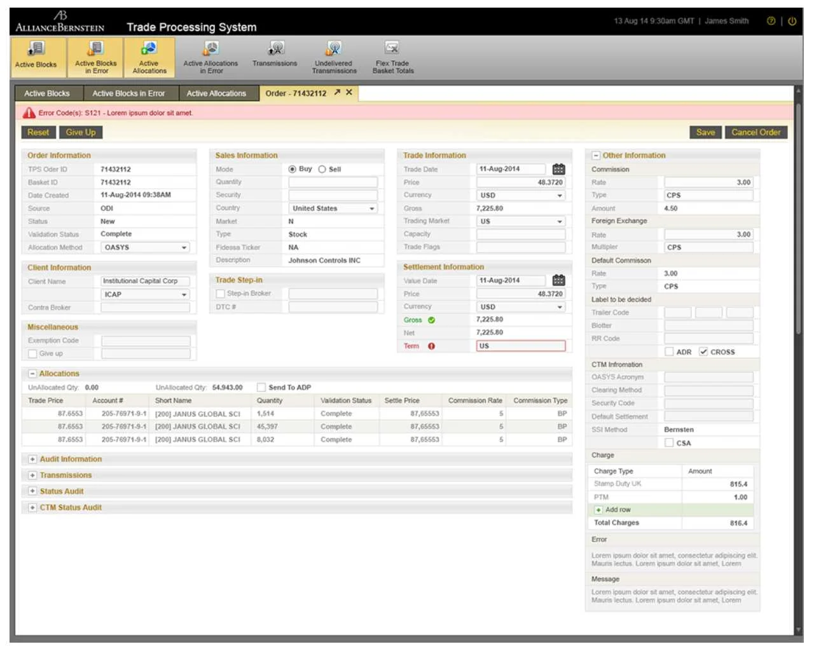Open Settlement Currency USD dropdown
This screenshot has width=814, height=651.
(521, 306)
